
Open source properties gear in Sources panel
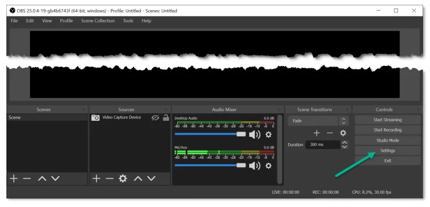click(123, 179)
